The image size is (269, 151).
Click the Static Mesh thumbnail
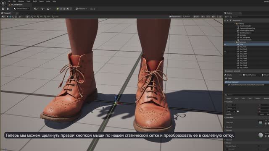pyautogui.click(x=260, y=122)
